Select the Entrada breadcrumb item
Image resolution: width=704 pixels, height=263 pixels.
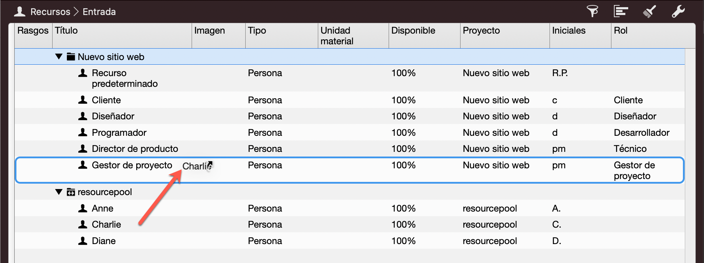click(x=99, y=11)
